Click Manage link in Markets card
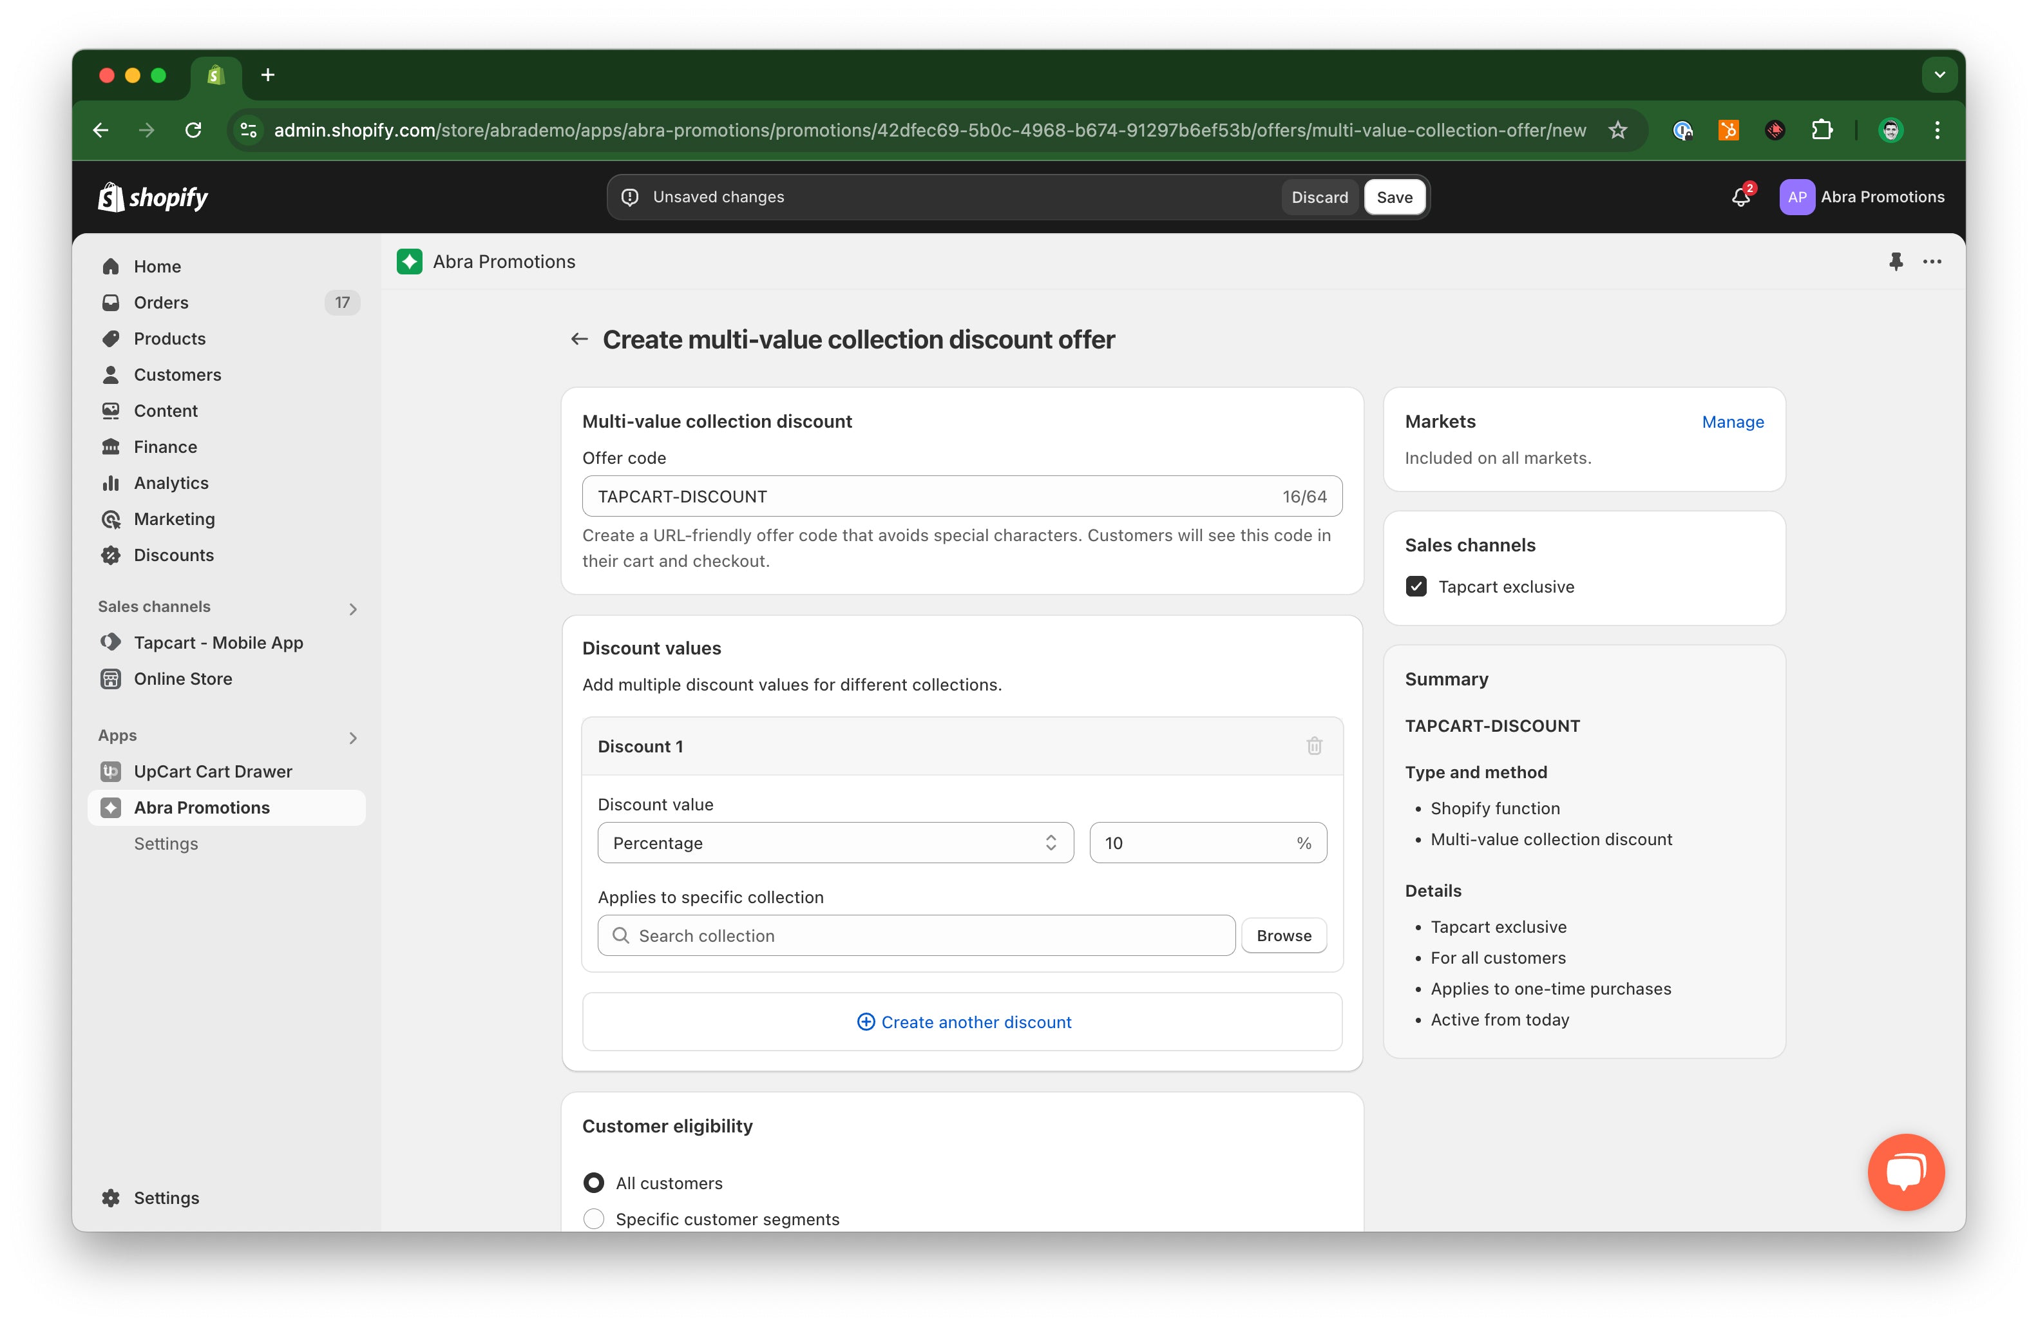The width and height of the screenshot is (2038, 1327). point(1732,422)
